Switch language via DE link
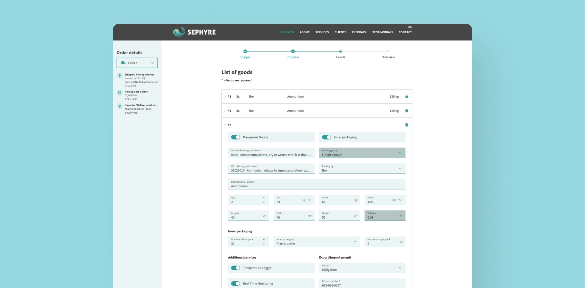This screenshot has width=585, height=288. coord(410,27)
